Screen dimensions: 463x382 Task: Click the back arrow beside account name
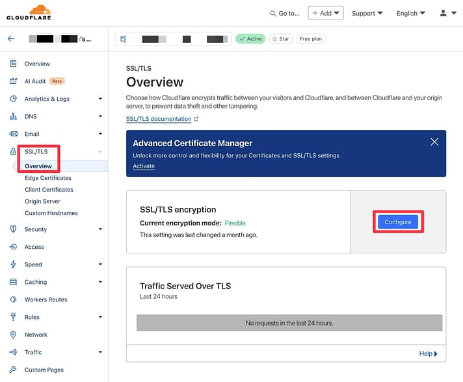click(11, 39)
